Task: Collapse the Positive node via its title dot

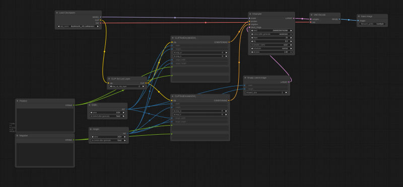Action: [18, 101]
